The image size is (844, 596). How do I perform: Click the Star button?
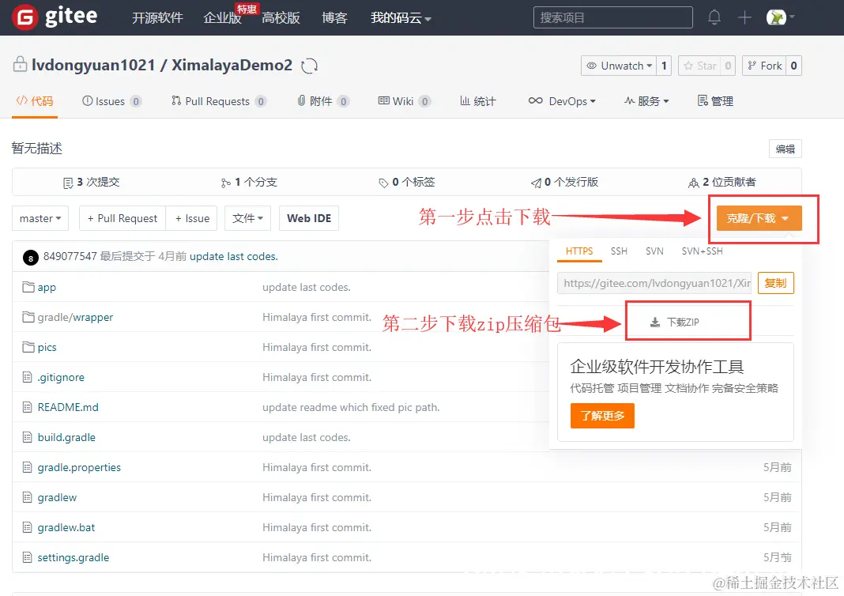coord(699,66)
